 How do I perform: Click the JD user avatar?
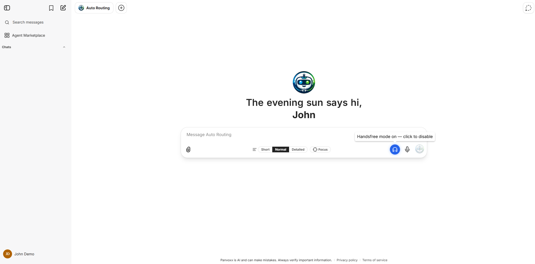pos(8,254)
